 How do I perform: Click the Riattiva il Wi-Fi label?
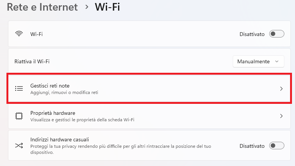tap(32, 61)
